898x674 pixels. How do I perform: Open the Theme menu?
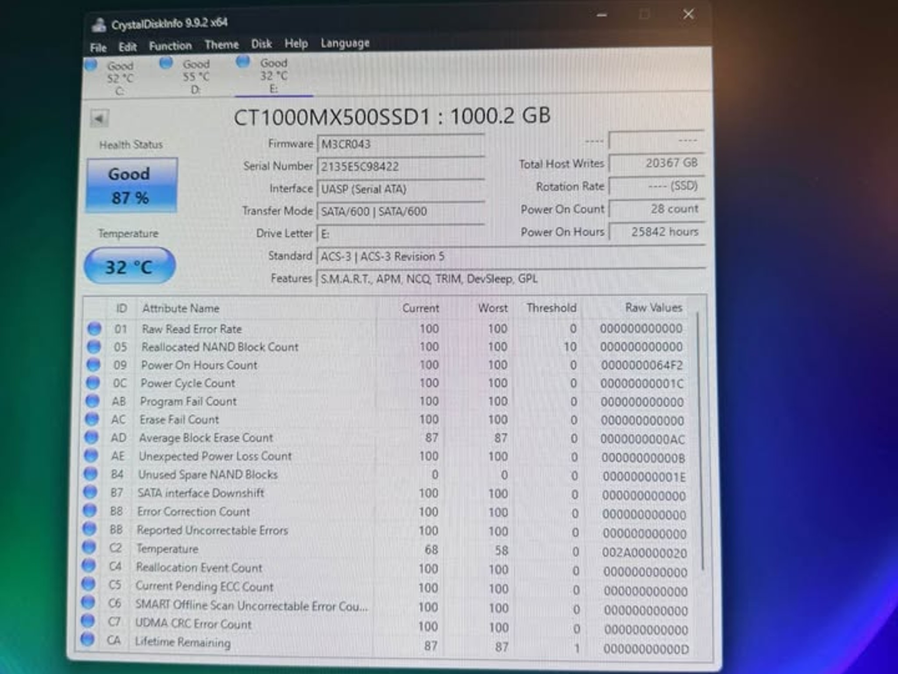[x=221, y=45]
